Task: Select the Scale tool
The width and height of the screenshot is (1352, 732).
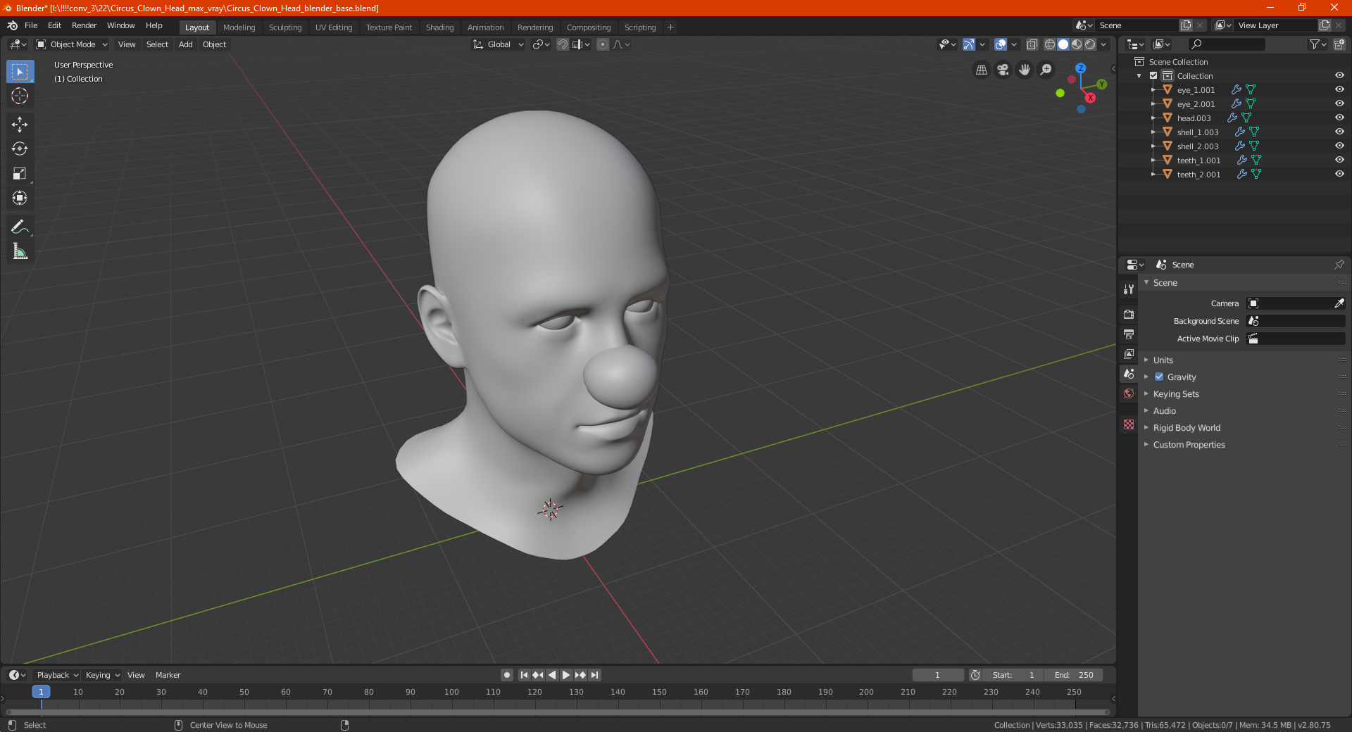Action: point(20,173)
